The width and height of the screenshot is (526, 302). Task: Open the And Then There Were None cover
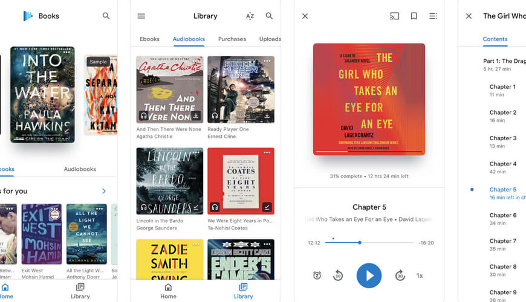pyautogui.click(x=170, y=89)
